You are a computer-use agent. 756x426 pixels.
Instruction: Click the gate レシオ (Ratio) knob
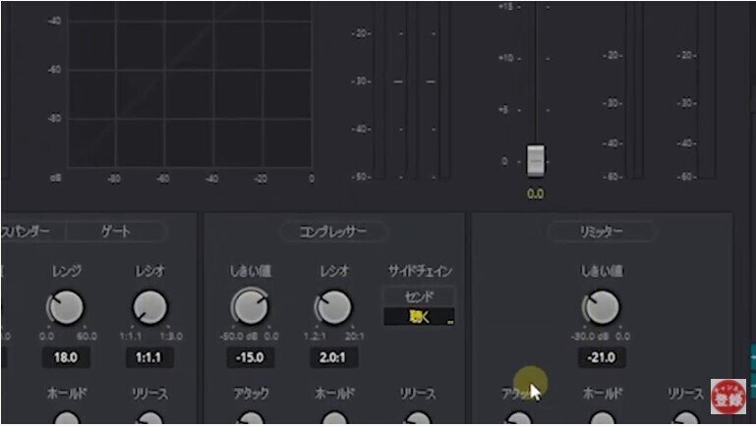pyautogui.click(x=149, y=307)
